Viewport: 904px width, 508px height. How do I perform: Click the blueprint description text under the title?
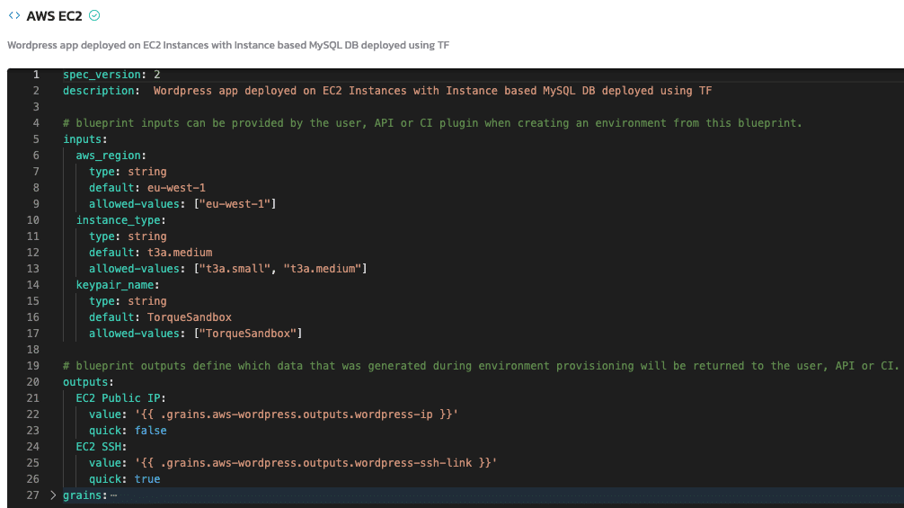(x=228, y=45)
